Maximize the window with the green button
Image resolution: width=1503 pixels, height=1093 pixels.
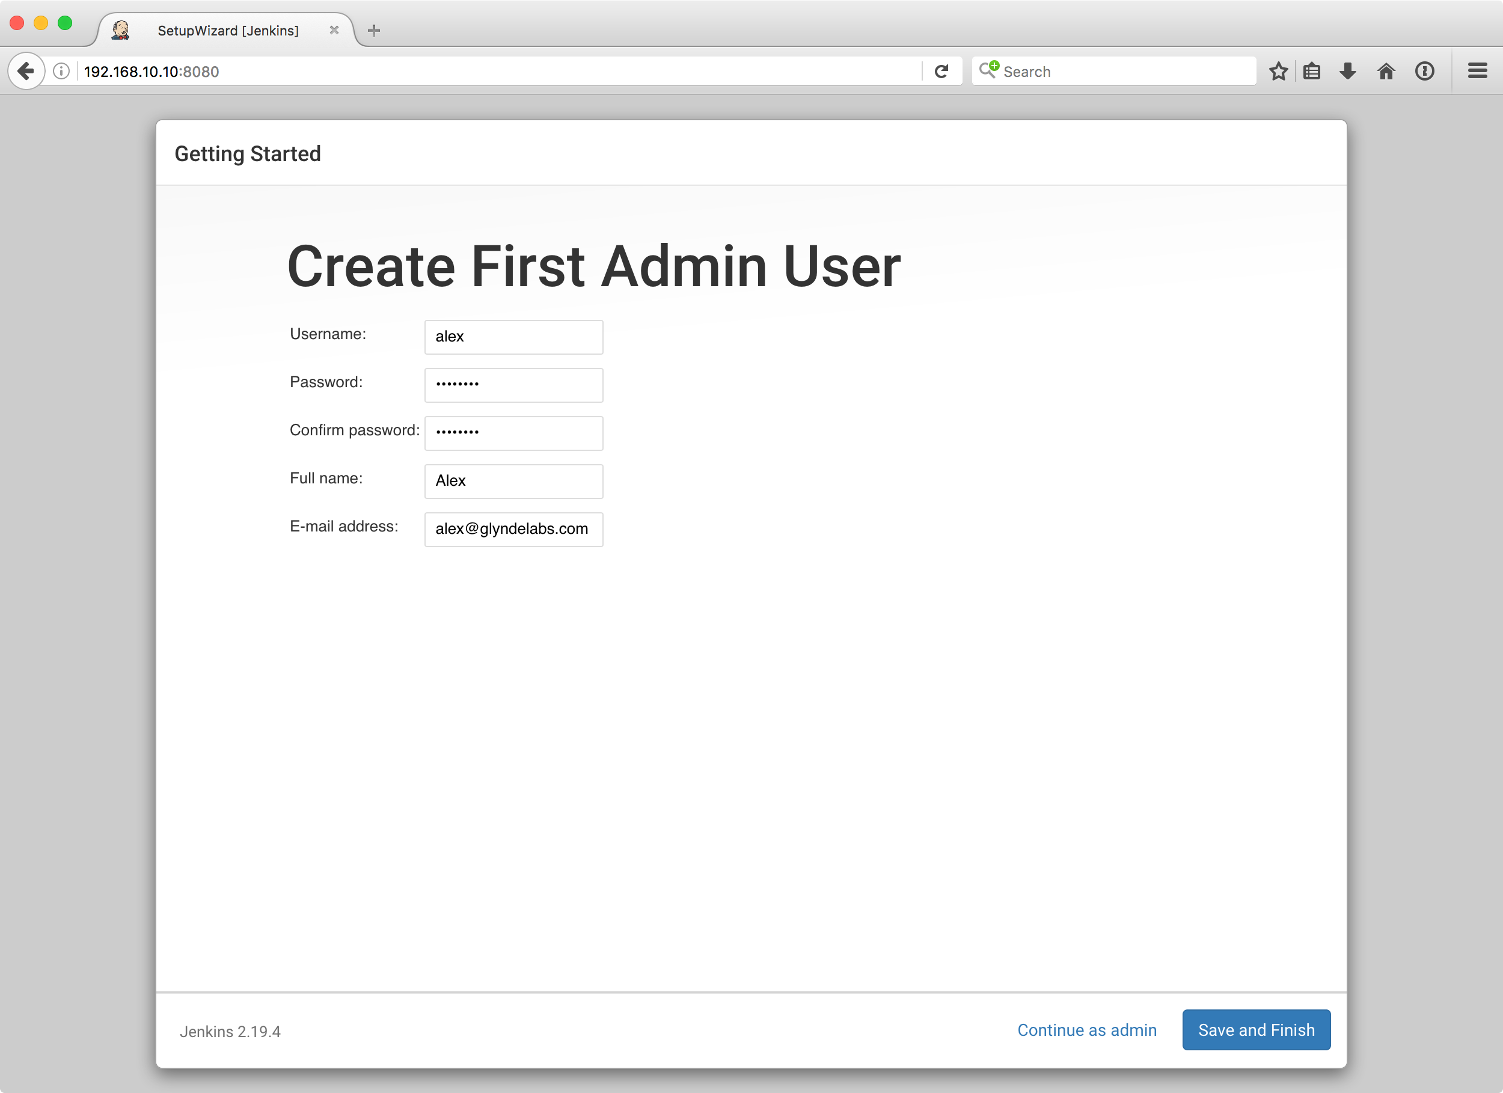[65, 23]
